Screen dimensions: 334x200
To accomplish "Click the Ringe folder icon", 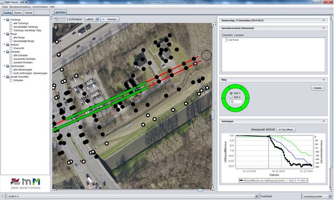I will pyautogui.click(x=8, y=34).
